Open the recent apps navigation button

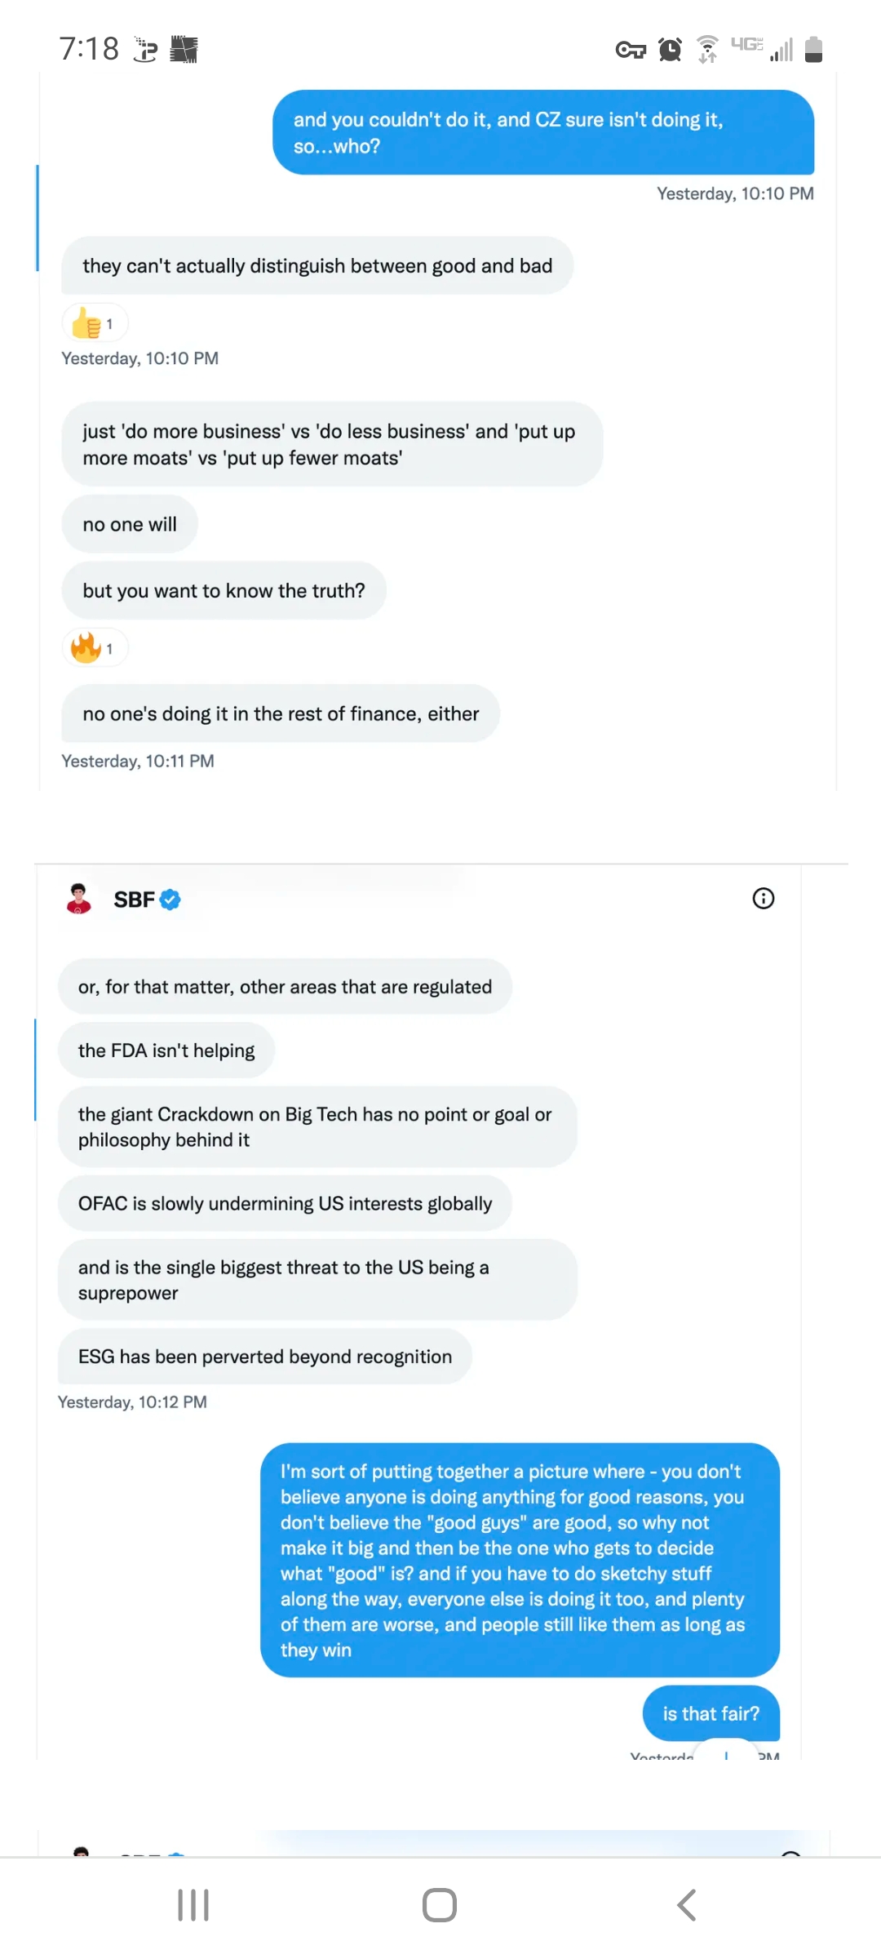coord(193,1905)
